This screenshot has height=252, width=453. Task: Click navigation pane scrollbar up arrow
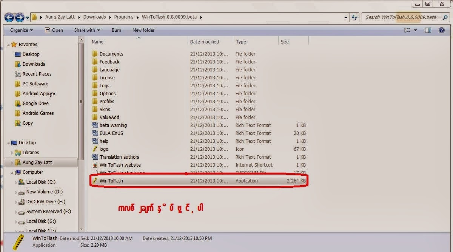tap(81, 39)
